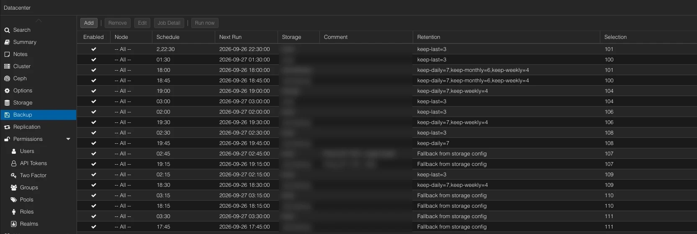Click the Pools tags icon

coord(14,200)
